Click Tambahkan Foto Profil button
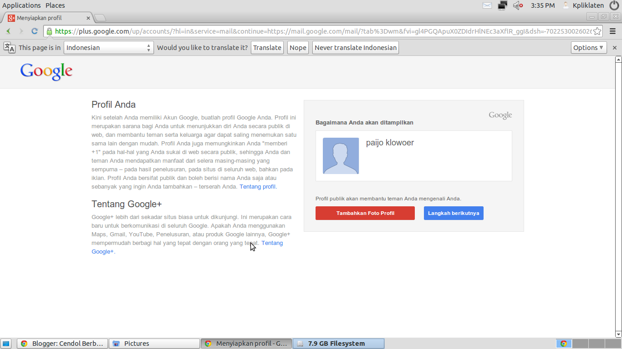 [365, 213]
